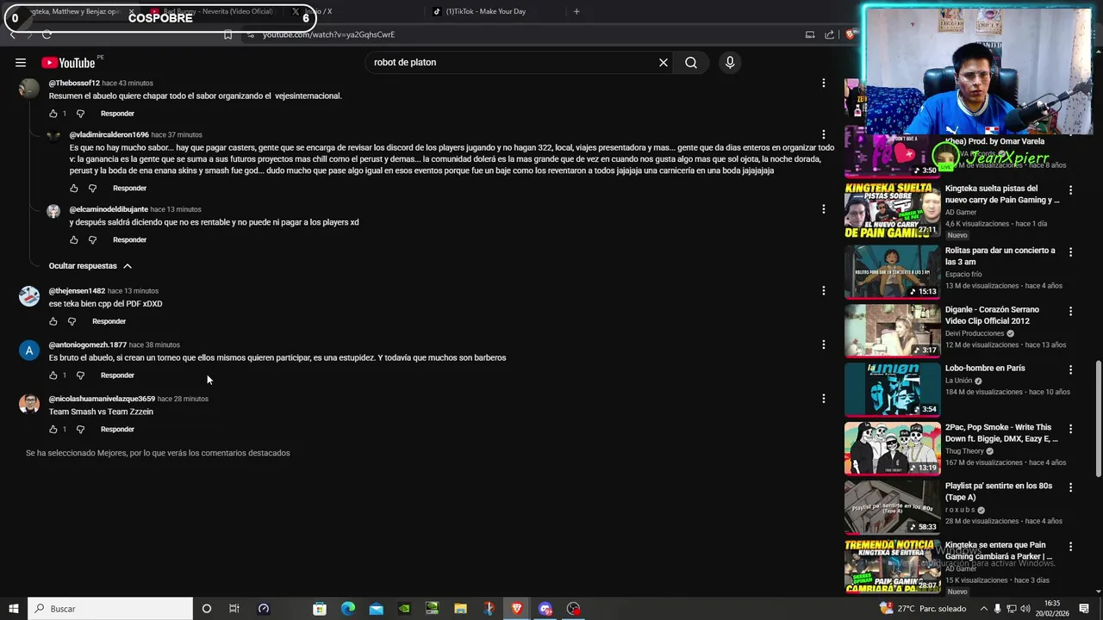The image size is (1103, 620).
Task: Open @antoniogomezh.1877's letter A avatar
Action: [x=29, y=350]
